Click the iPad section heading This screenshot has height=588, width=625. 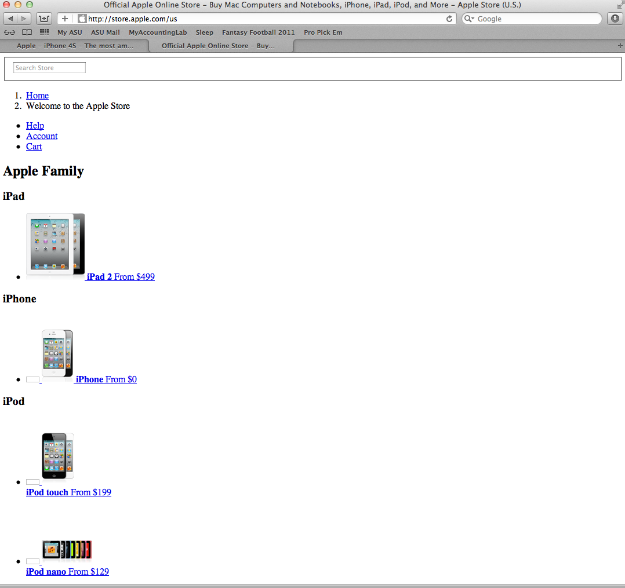[x=13, y=196]
